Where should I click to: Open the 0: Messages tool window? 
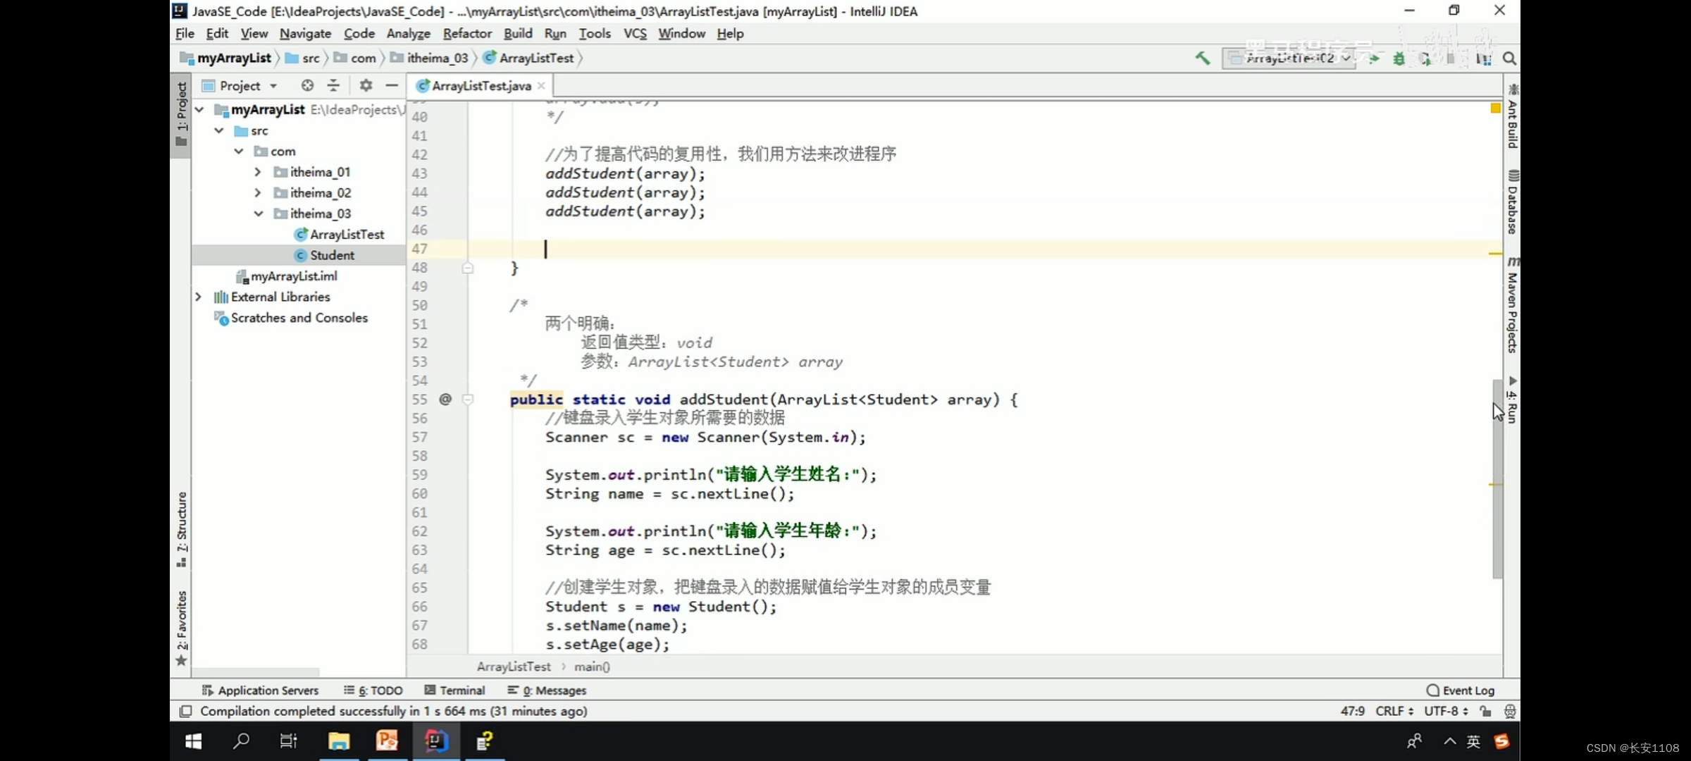(547, 691)
